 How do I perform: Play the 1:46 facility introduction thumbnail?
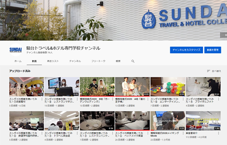pos(203,121)
